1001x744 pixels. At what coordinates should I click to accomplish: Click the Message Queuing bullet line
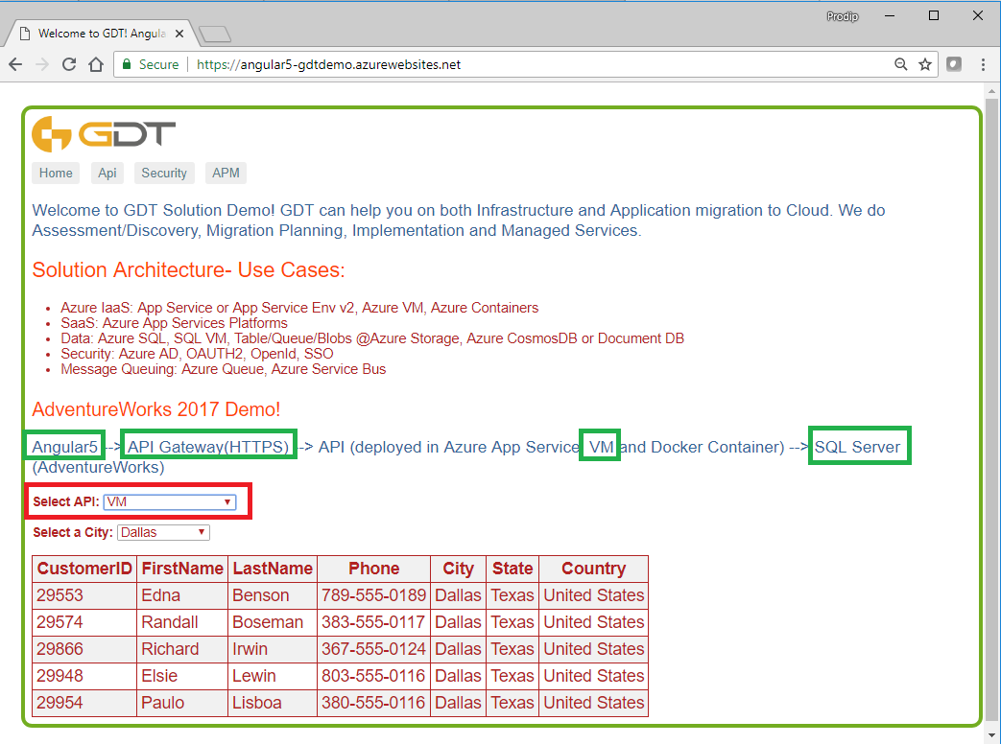pos(224,369)
